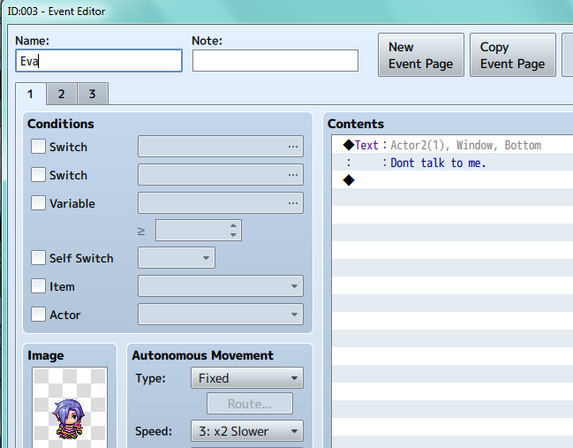Viewport: 573px width, 448px height.
Task: Focus the Name field containing Eva
Action: click(99, 61)
